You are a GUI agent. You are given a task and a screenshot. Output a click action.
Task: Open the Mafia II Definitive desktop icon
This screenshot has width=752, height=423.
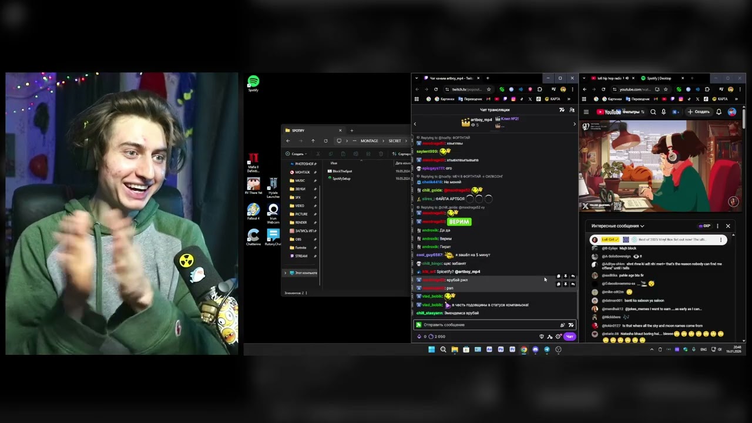pyautogui.click(x=253, y=163)
